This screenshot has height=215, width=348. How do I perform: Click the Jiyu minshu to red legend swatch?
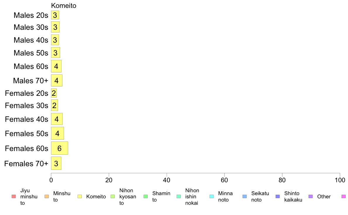point(14,196)
